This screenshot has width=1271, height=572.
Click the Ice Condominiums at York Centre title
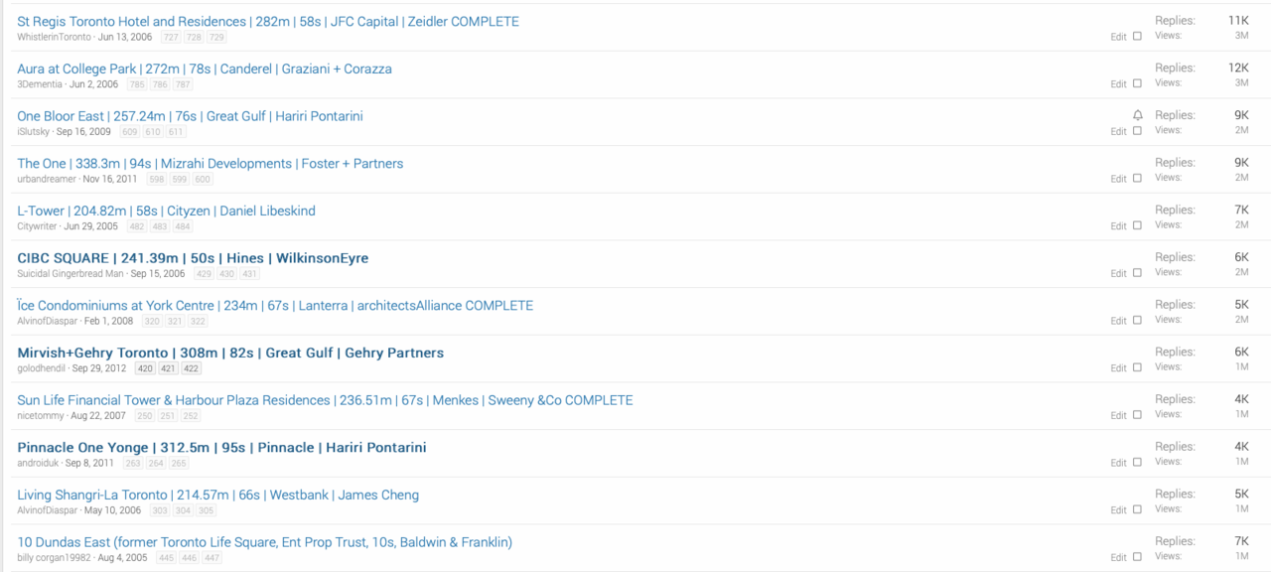click(275, 306)
